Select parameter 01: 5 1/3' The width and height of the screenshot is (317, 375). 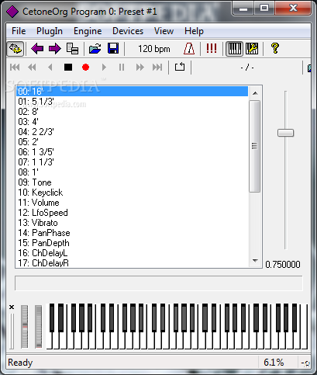coord(132,102)
